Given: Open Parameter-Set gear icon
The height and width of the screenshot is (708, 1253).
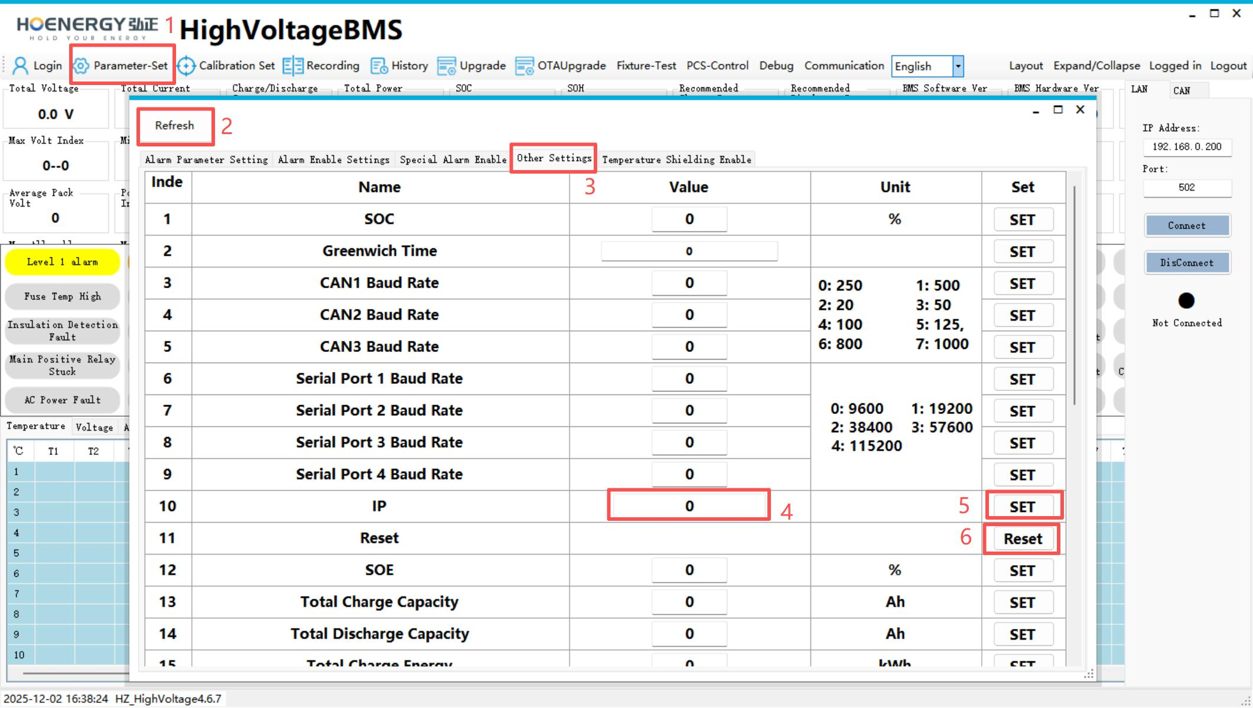Looking at the screenshot, I should (x=82, y=66).
